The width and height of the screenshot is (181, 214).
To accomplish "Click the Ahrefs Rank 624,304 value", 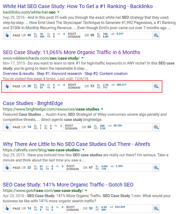I will (120, 207).
